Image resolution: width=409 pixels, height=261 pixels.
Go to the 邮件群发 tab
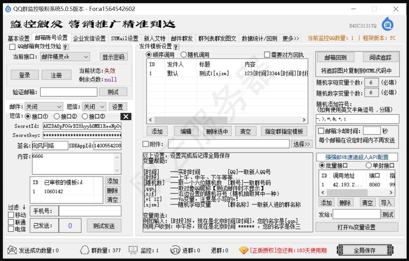tap(182, 38)
